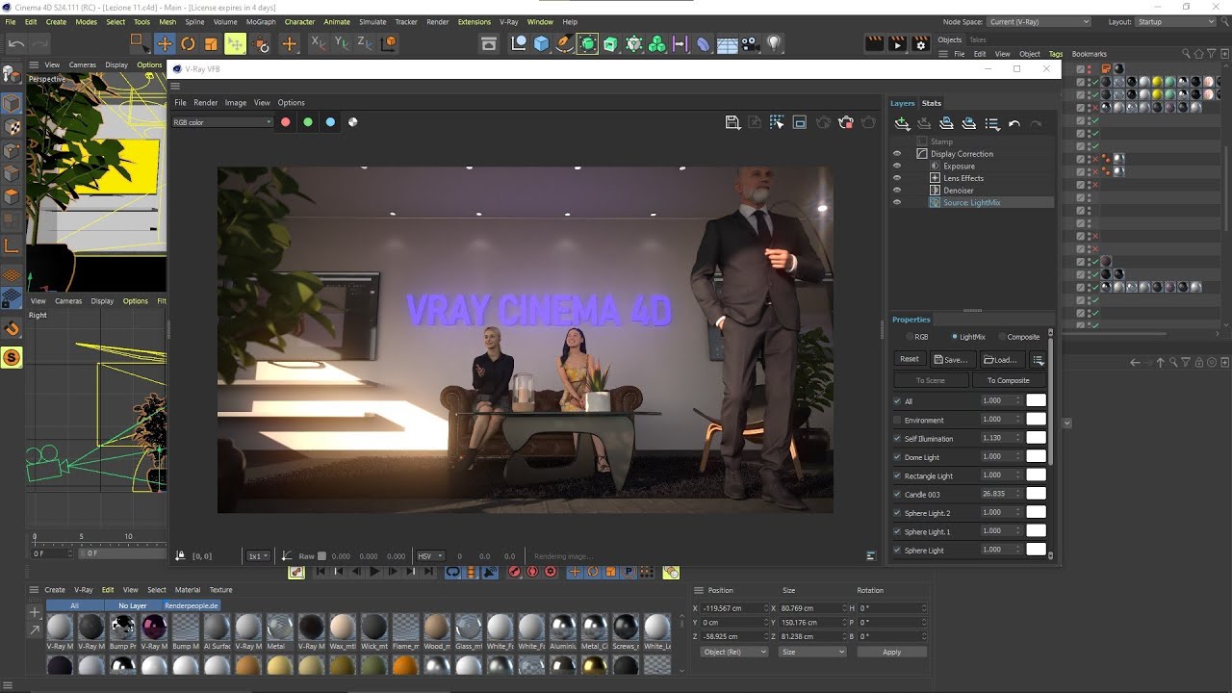
Task: Open the Object (Rel) dropdown
Action: pyautogui.click(x=735, y=652)
